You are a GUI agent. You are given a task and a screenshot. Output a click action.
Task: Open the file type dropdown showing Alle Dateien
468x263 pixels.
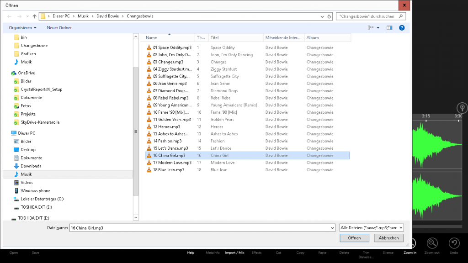371,227
